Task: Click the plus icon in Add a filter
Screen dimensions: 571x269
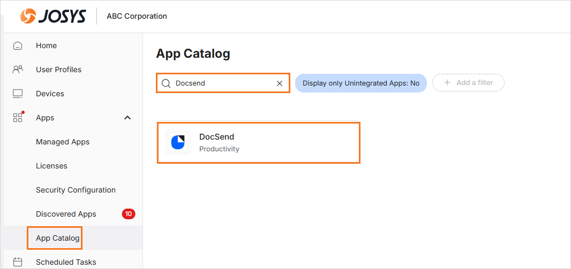Action: pyautogui.click(x=447, y=82)
